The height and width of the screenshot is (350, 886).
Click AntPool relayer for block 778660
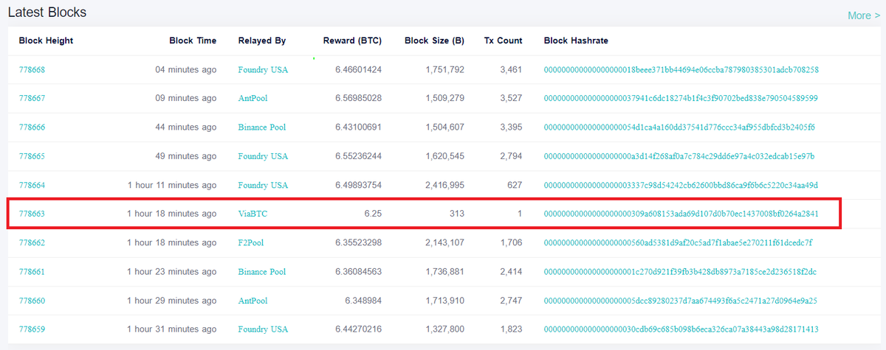[x=253, y=301]
